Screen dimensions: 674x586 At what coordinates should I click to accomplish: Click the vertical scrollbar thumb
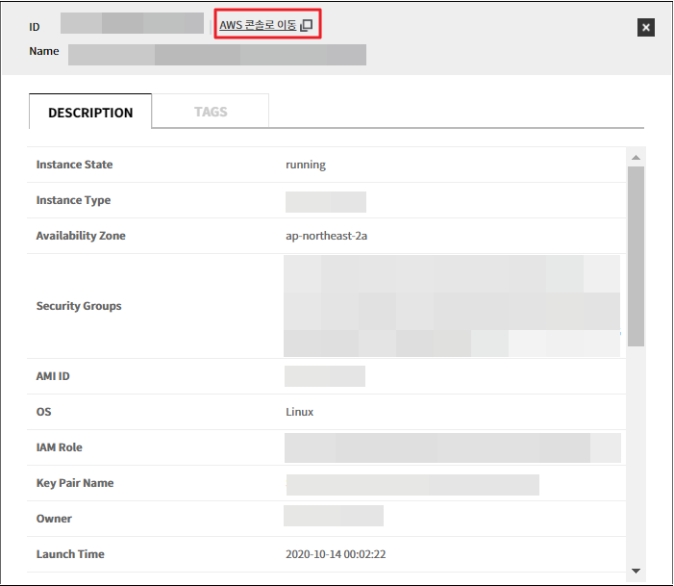coord(636,255)
